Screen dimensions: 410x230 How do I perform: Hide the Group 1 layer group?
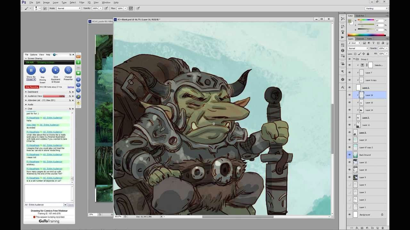(x=349, y=59)
